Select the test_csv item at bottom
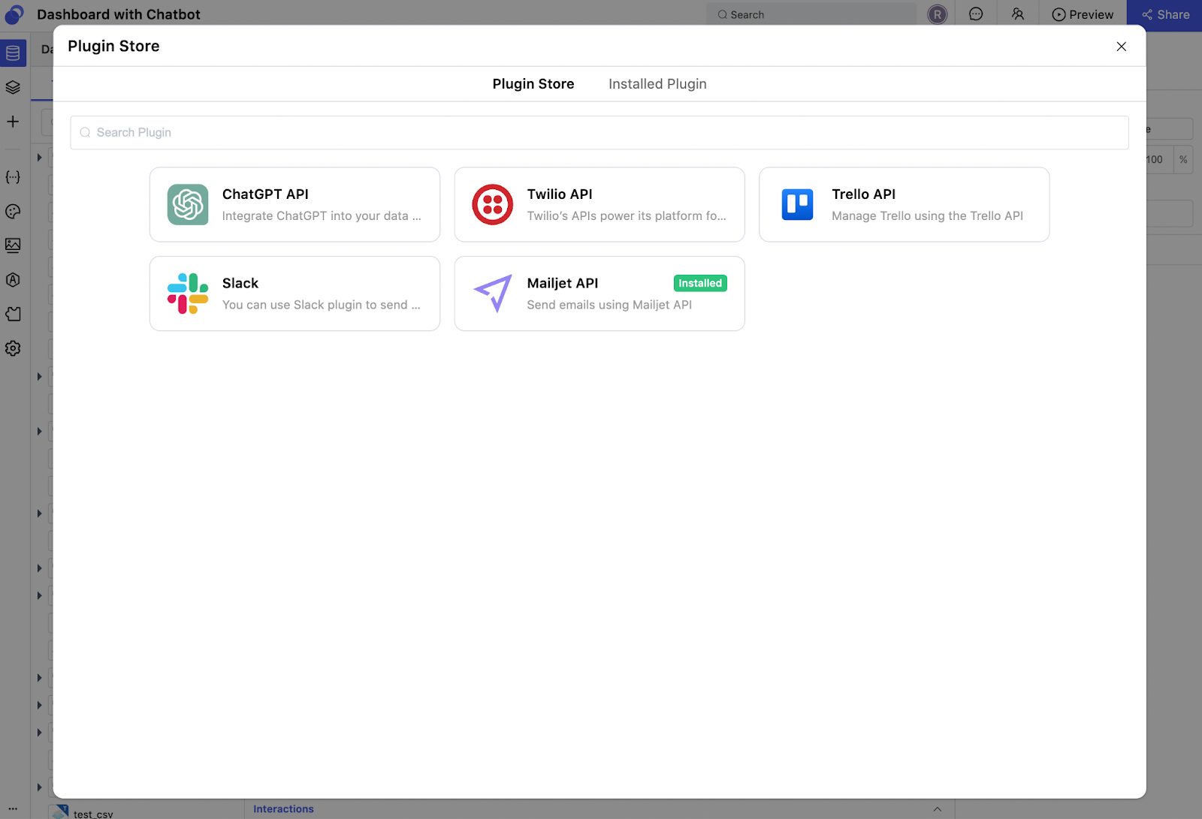 [93, 814]
